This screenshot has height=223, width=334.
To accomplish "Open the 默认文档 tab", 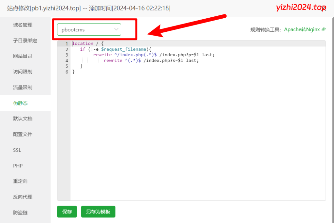I will 23,119.
